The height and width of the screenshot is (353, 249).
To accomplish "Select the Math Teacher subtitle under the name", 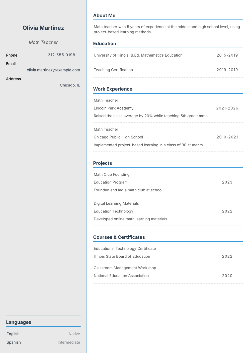I will pyautogui.click(x=43, y=42).
